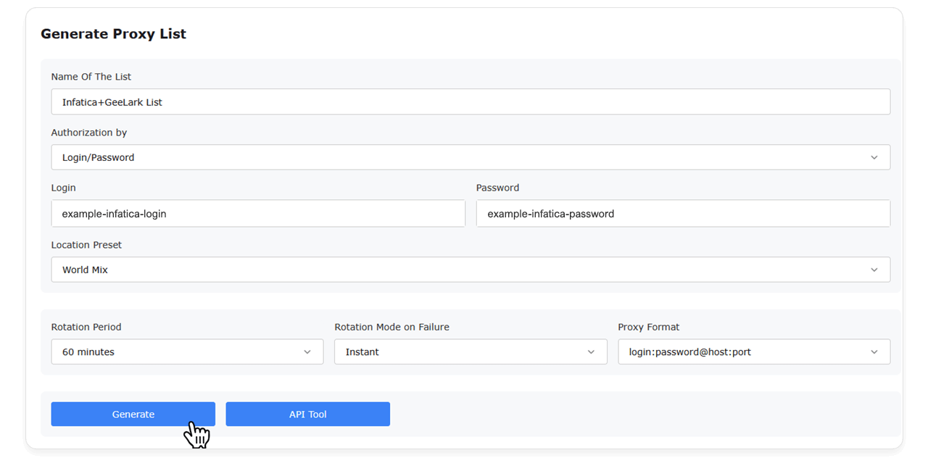This screenshot has width=928, height=471.
Task: Open the Authorization by dropdown
Action: [x=470, y=157]
